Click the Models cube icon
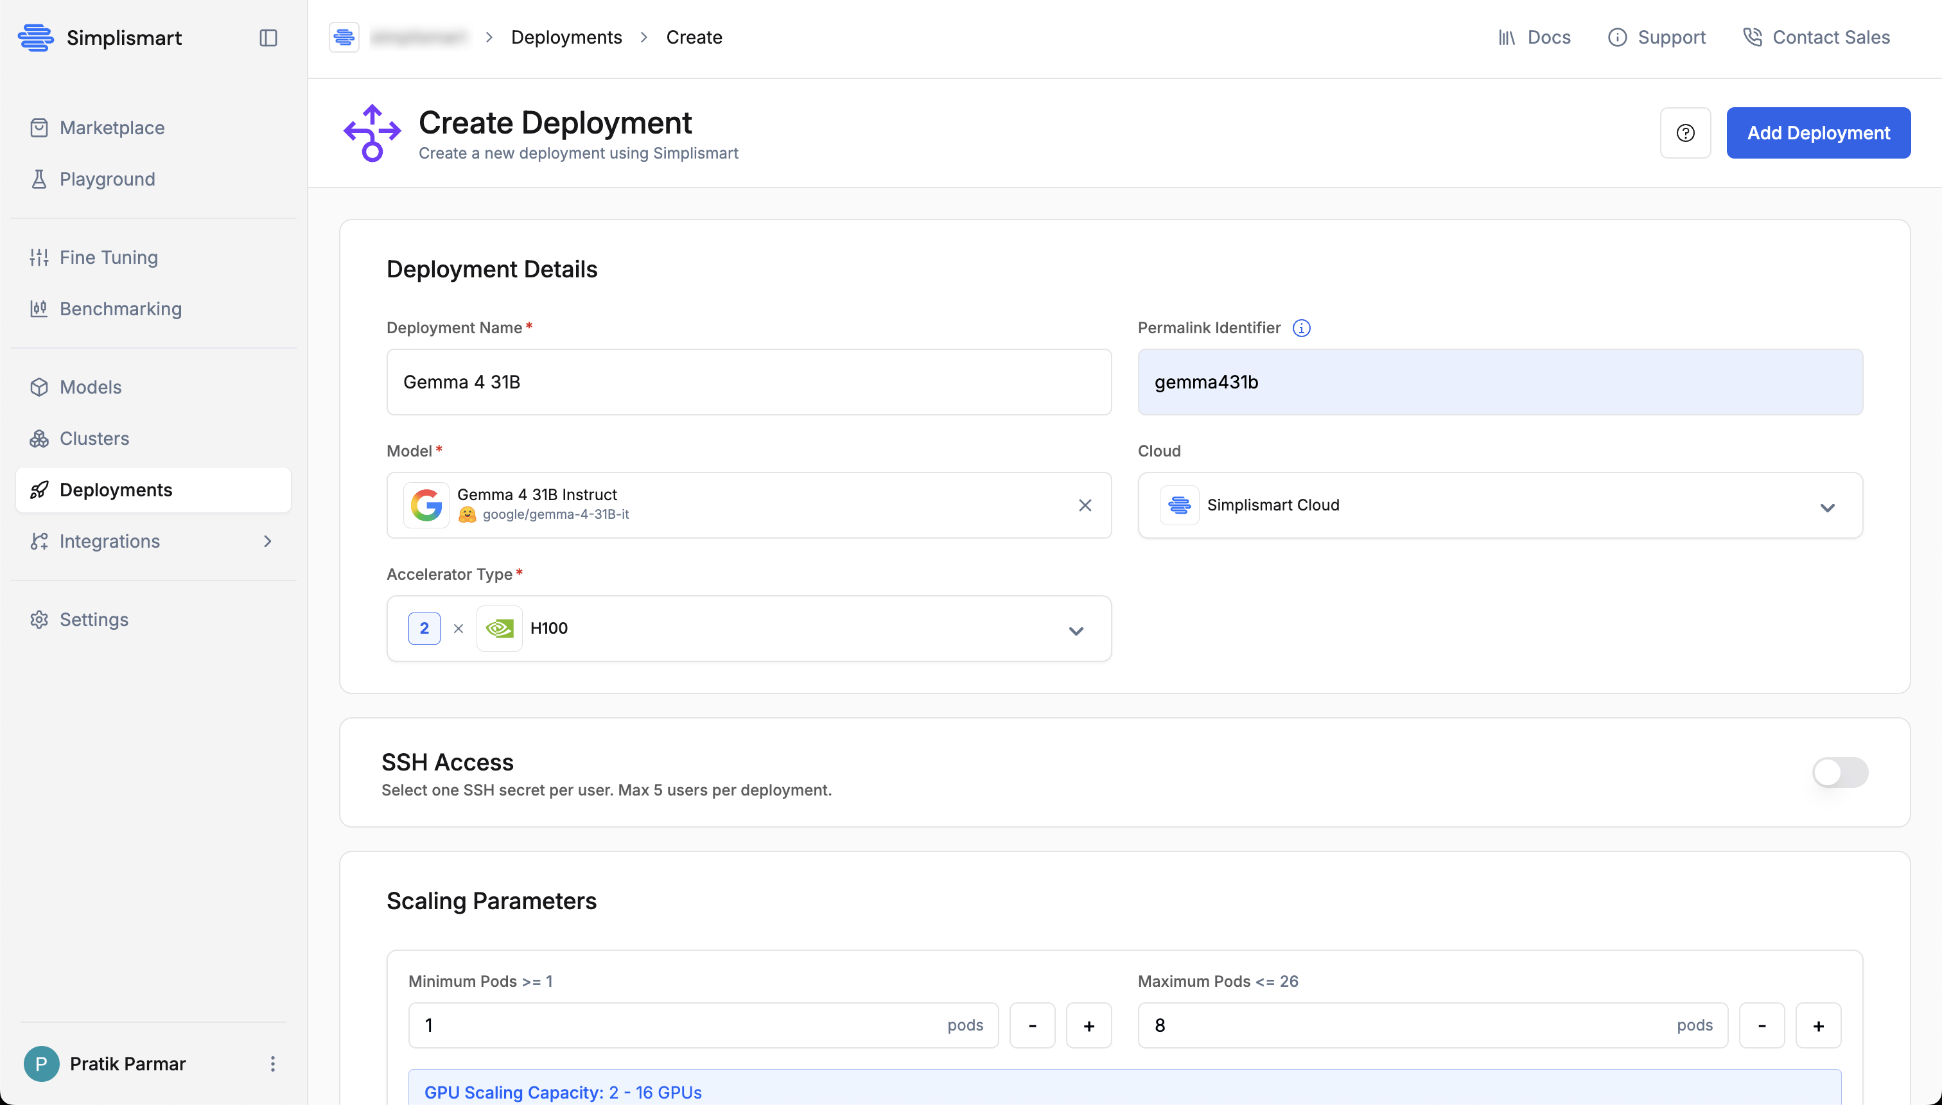Screen dimensions: 1942x1105 (39, 387)
